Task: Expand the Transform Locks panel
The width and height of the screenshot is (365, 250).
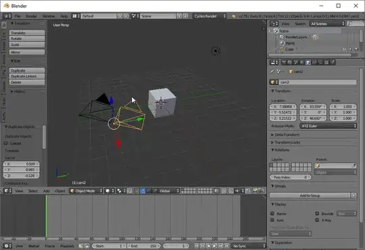Action: click(x=286, y=142)
